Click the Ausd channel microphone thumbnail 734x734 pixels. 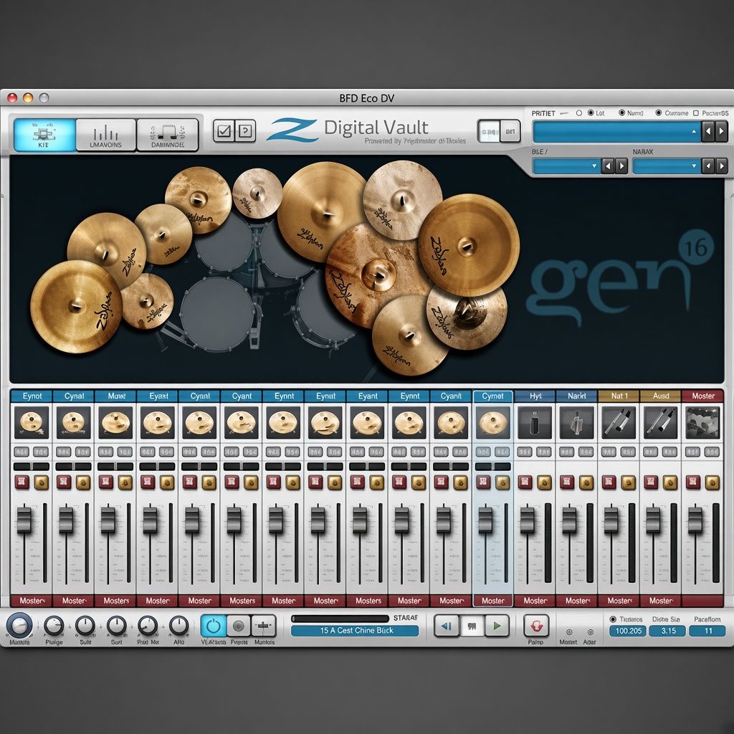point(661,422)
